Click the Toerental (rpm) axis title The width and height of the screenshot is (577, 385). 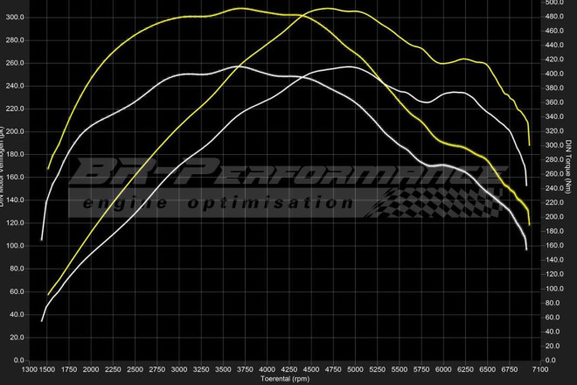pyautogui.click(x=286, y=380)
